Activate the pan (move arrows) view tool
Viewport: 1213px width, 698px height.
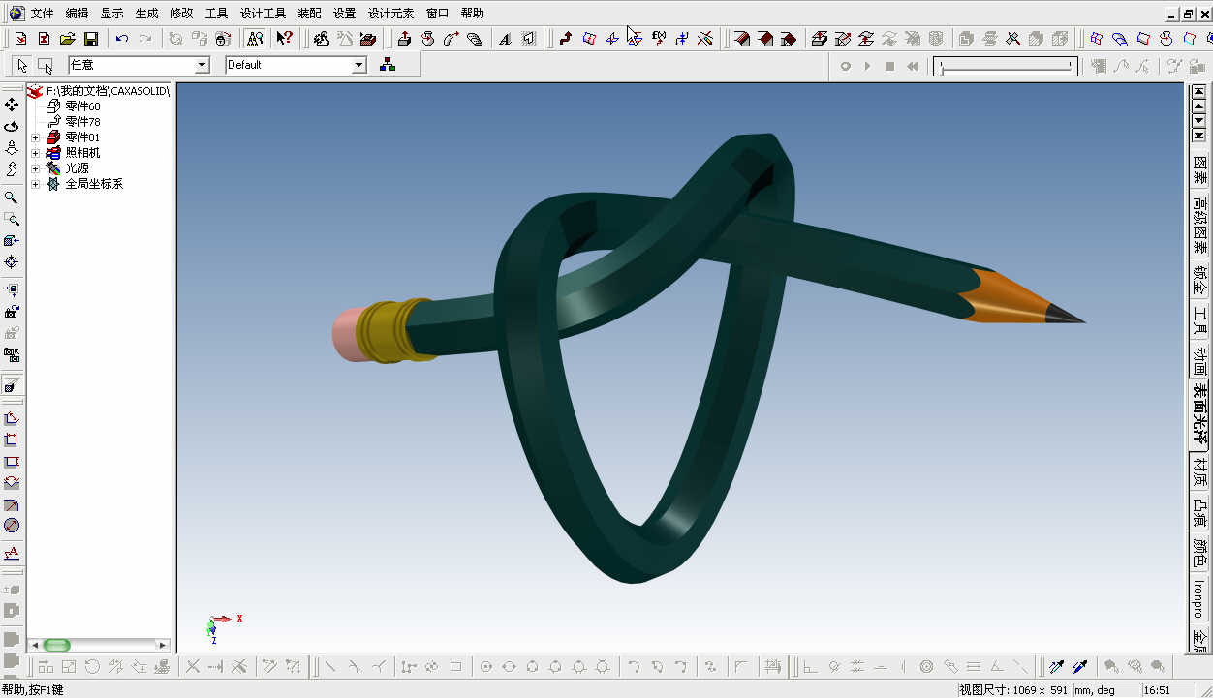click(x=12, y=104)
